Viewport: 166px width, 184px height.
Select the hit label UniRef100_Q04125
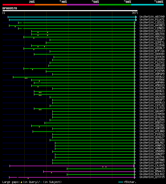152,88
